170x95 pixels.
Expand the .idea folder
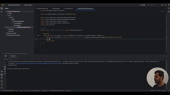7,13
